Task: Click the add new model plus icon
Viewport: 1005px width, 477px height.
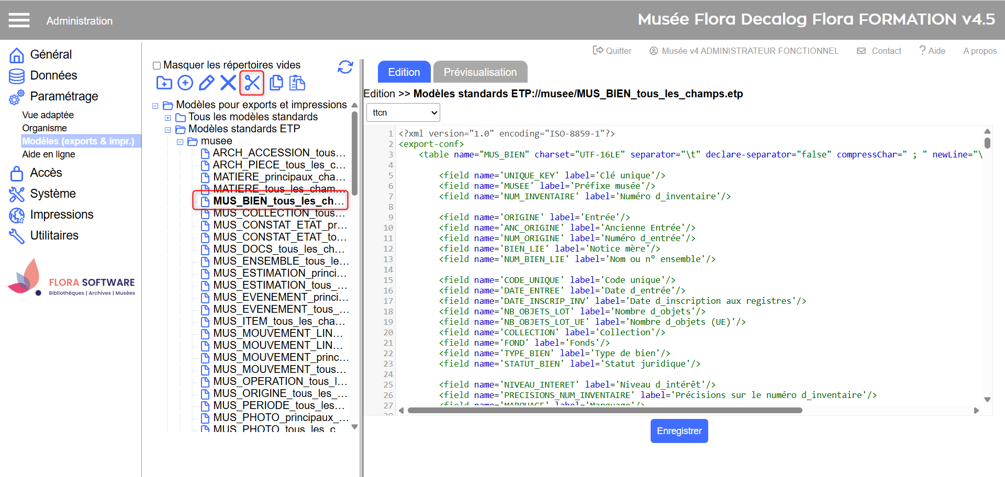Action: click(x=185, y=83)
